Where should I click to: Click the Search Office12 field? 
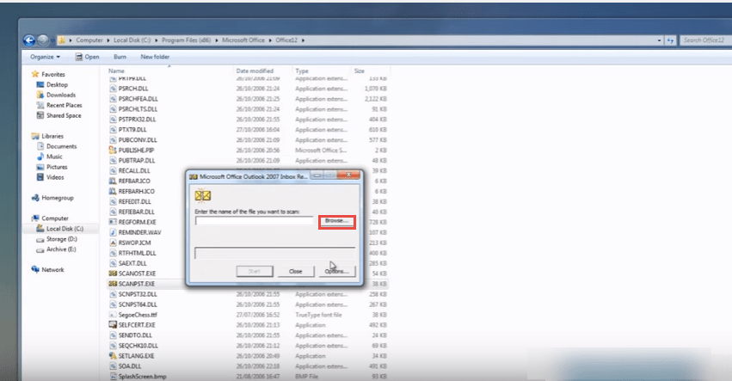705,40
